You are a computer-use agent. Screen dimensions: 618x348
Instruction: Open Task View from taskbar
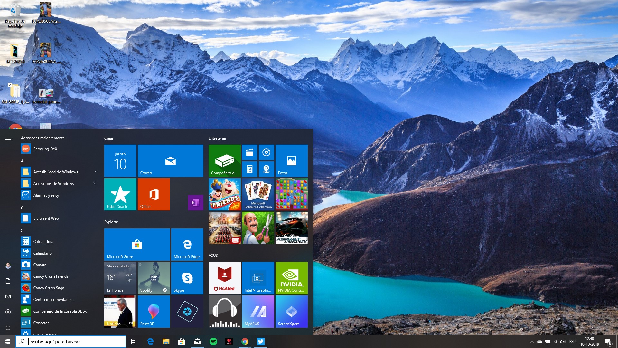(x=134, y=342)
